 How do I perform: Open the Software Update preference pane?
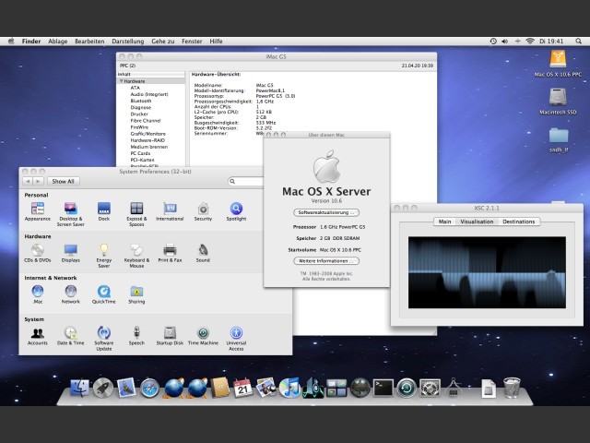pos(104,339)
